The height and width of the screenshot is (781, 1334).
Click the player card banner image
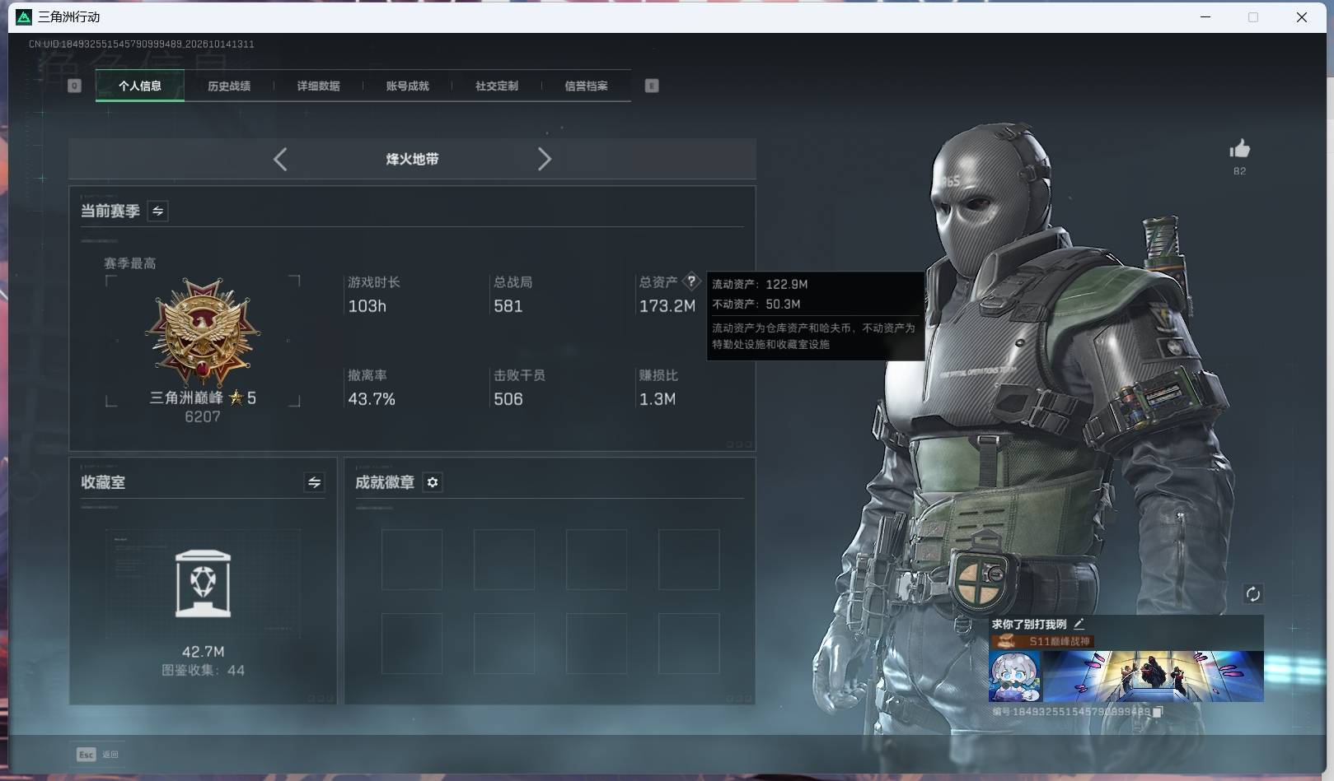click(1153, 676)
